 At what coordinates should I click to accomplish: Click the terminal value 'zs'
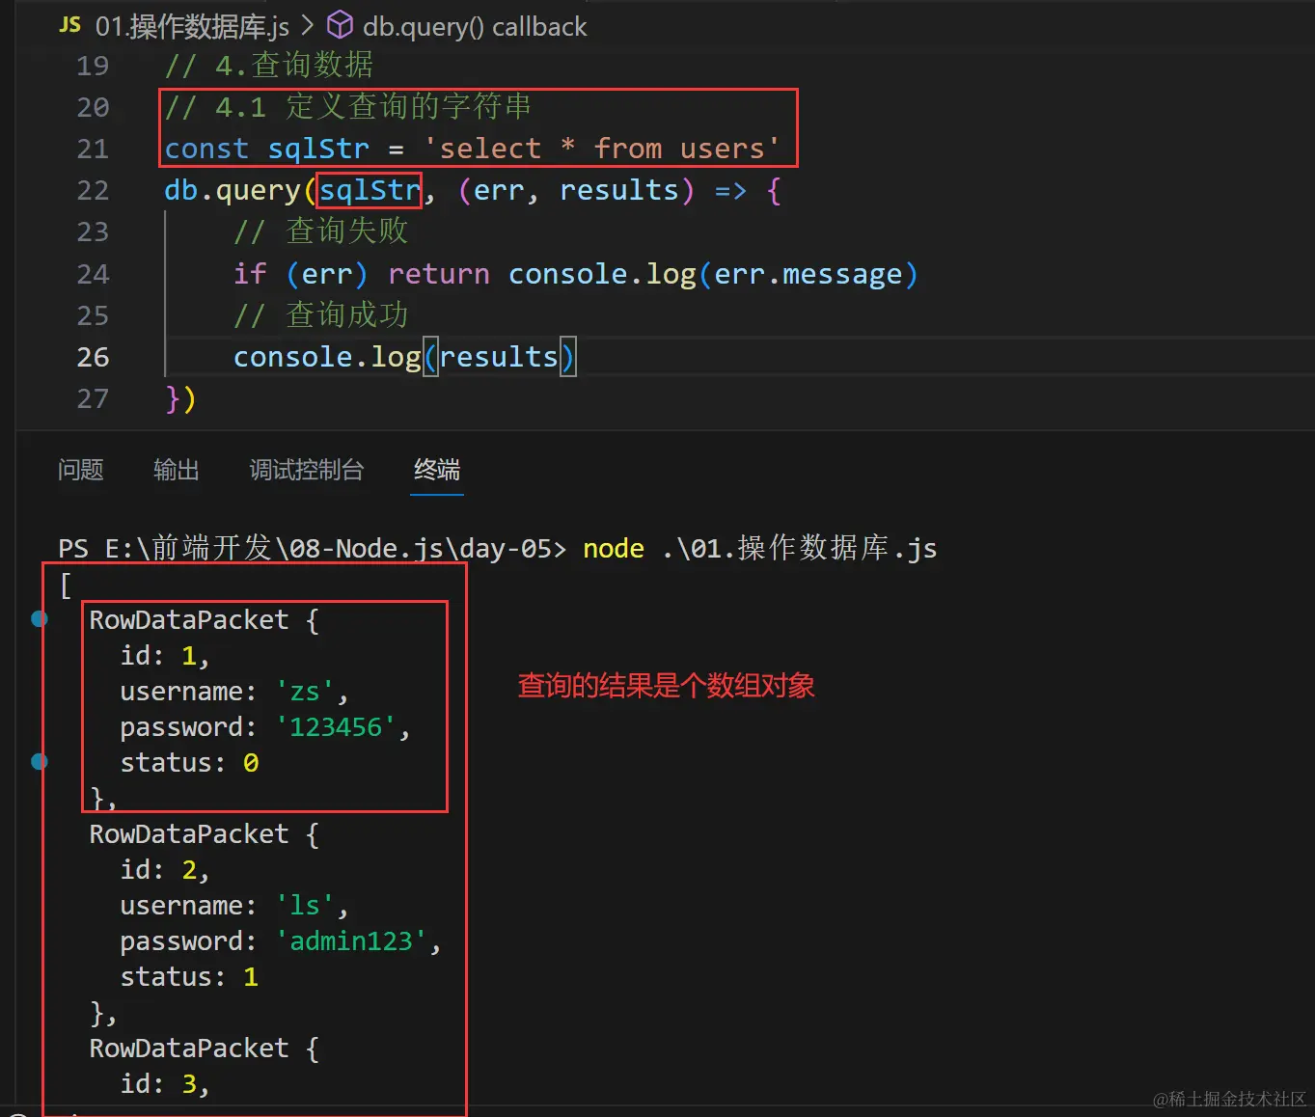coord(305,692)
